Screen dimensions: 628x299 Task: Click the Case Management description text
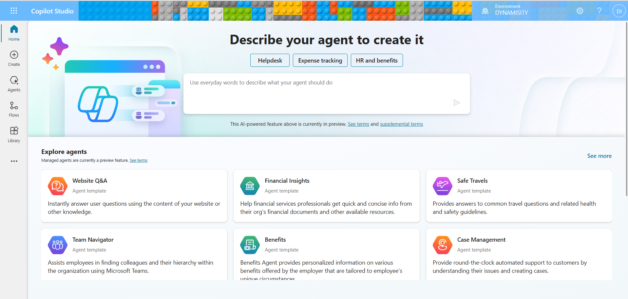coord(510,267)
